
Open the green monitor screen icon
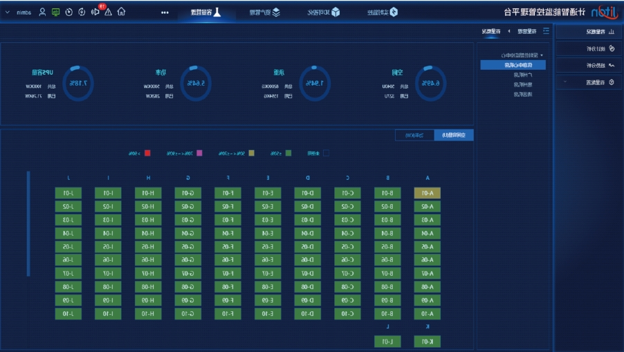coord(55,12)
